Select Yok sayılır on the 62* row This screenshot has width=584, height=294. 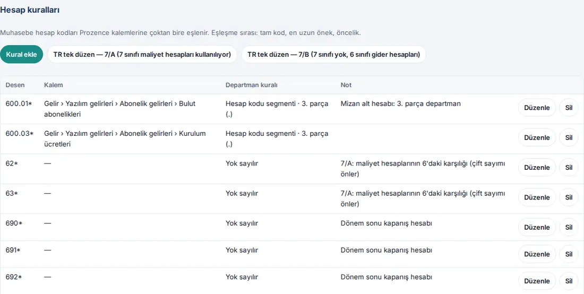242,163
